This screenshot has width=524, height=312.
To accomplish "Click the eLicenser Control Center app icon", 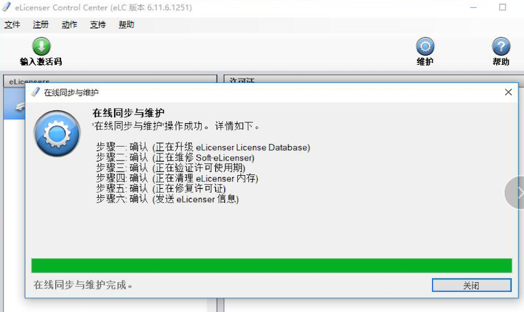I will point(7,7).
